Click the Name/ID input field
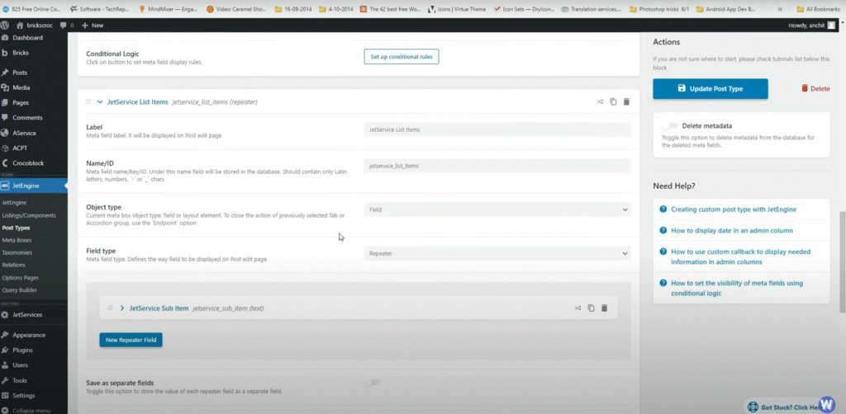846x414 pixels. [497, 166]
